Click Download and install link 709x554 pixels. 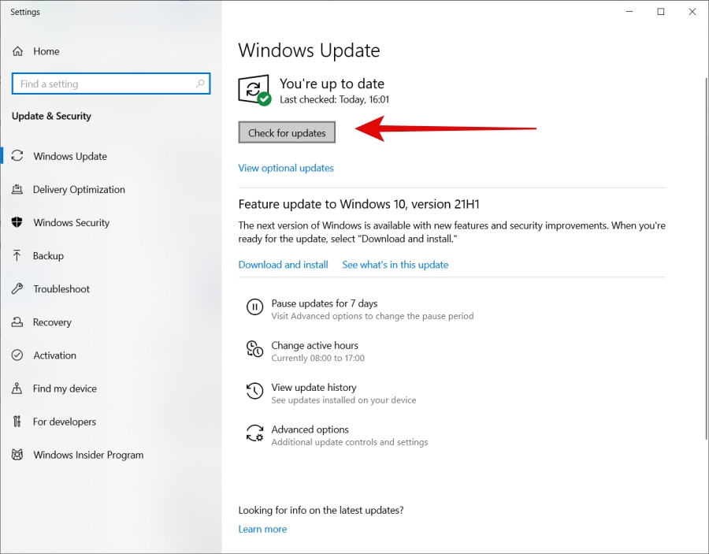point(283,265)
